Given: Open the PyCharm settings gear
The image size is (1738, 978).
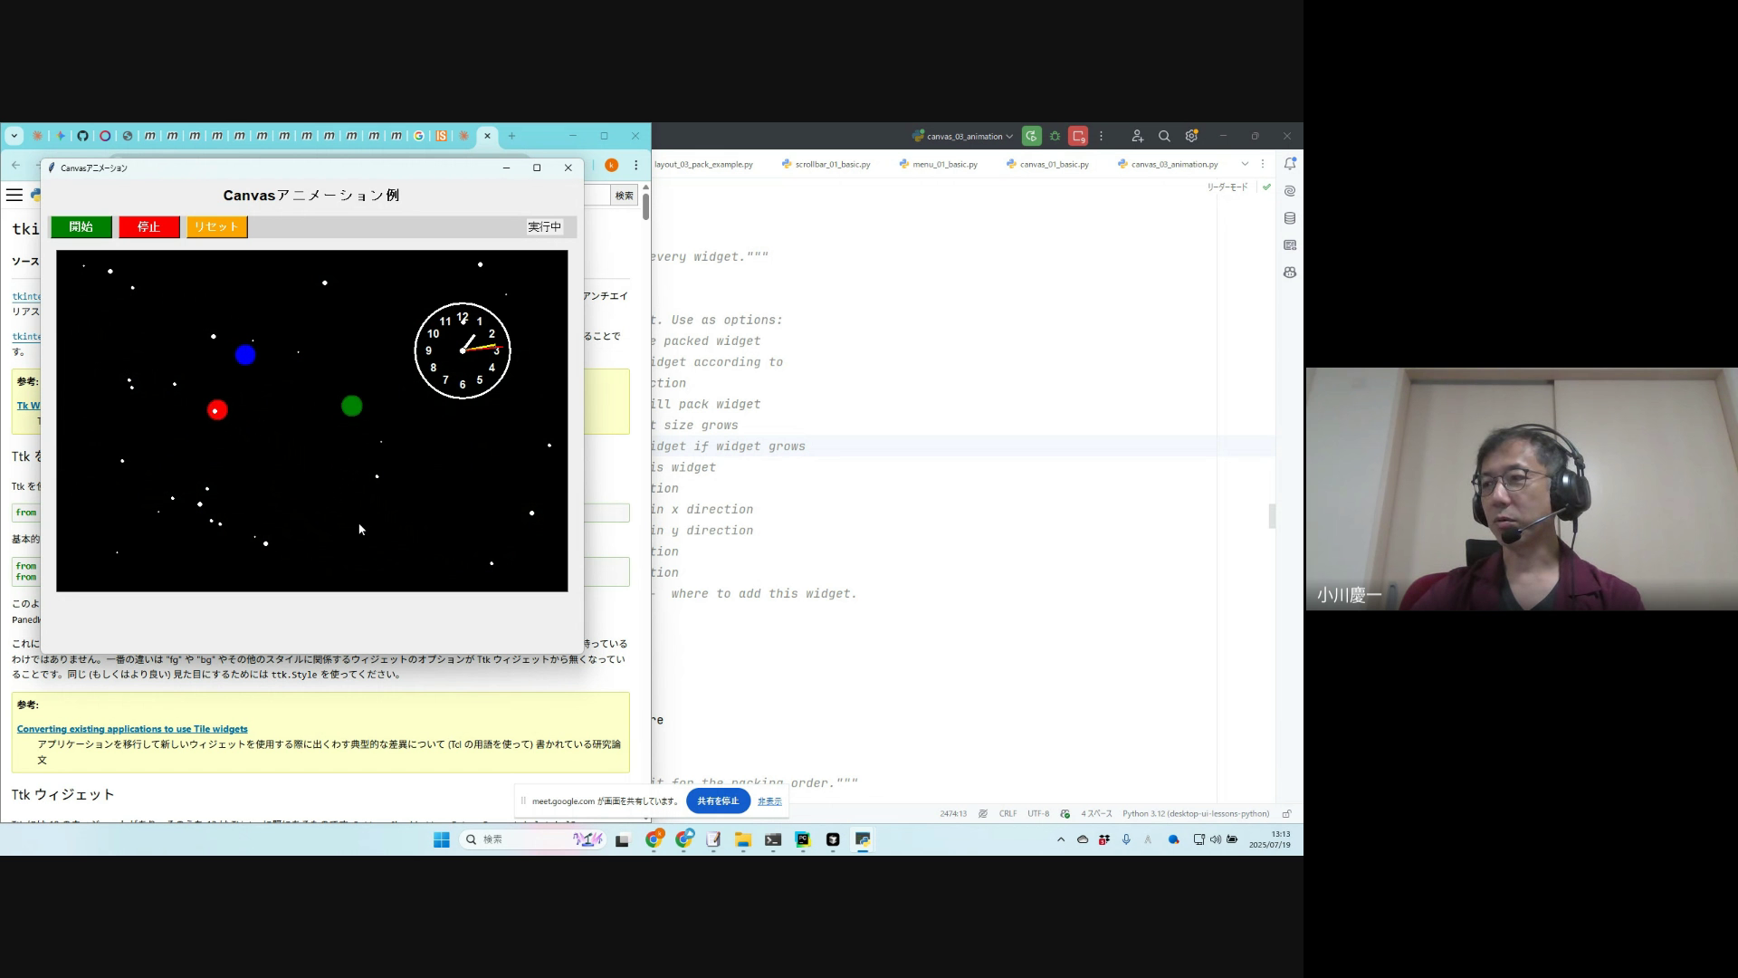Looking at the screenshot, I should tap(1191, 136).
